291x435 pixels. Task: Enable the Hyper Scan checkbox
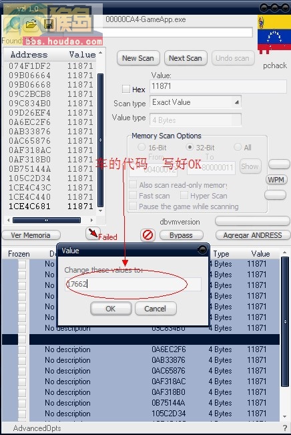[x=184, y=195]
